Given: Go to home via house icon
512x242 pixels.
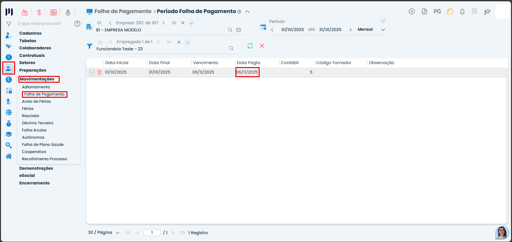Looking at the screenshot, I should point(9,156).
